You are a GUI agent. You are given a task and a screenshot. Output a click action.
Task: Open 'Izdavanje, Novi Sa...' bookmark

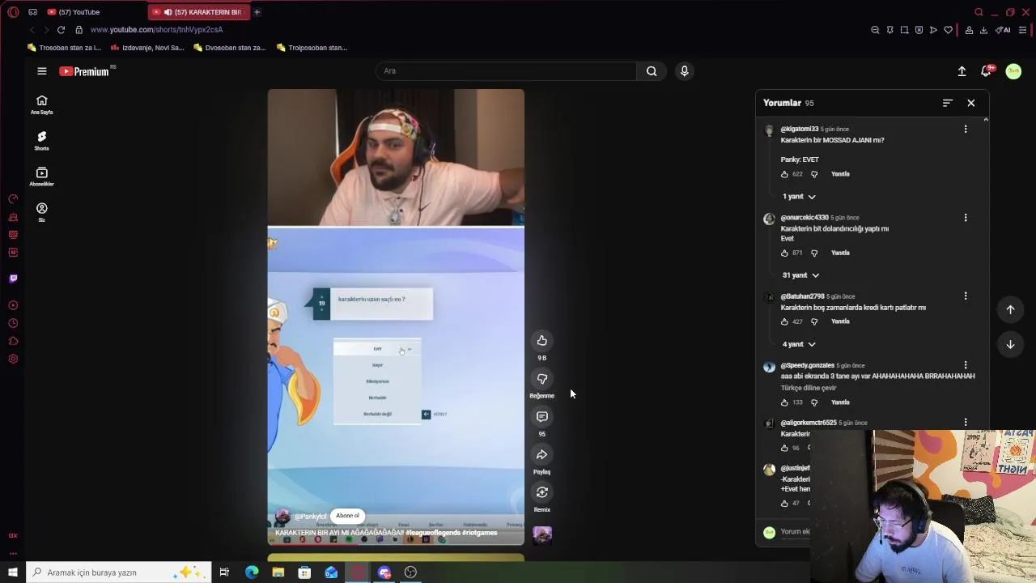pyautogui.click(x=148, y=48)
